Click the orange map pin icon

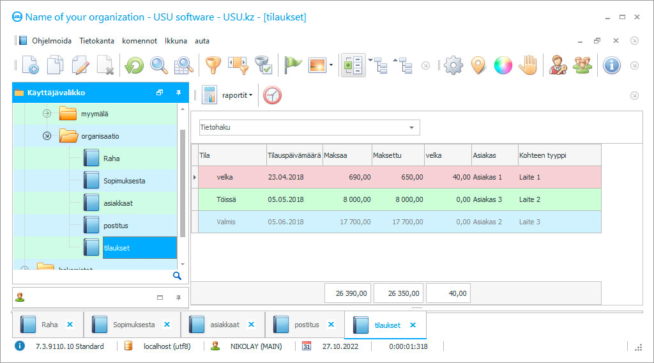478,65
